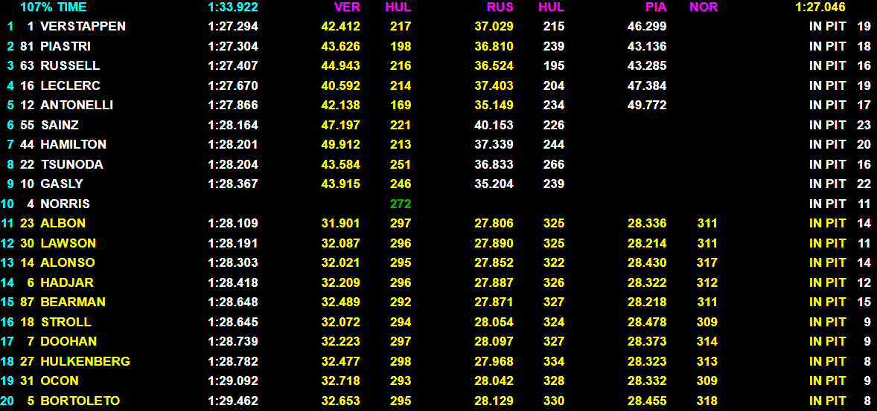Image resolution: width=877 pixels, height=411 pixels.
Task: Click Gasly's lap time 1:28.367
Action: coord(233,184)
